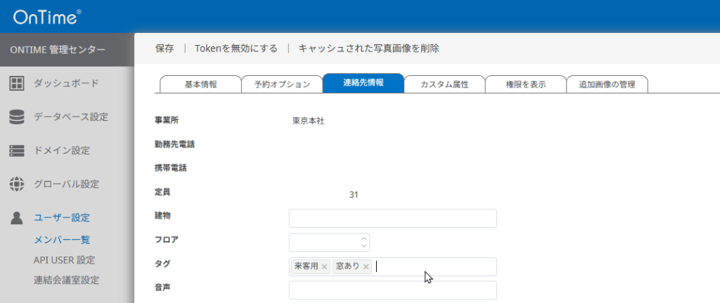
Task: Open the 予約オプション tab
Action: coord(281,84)
